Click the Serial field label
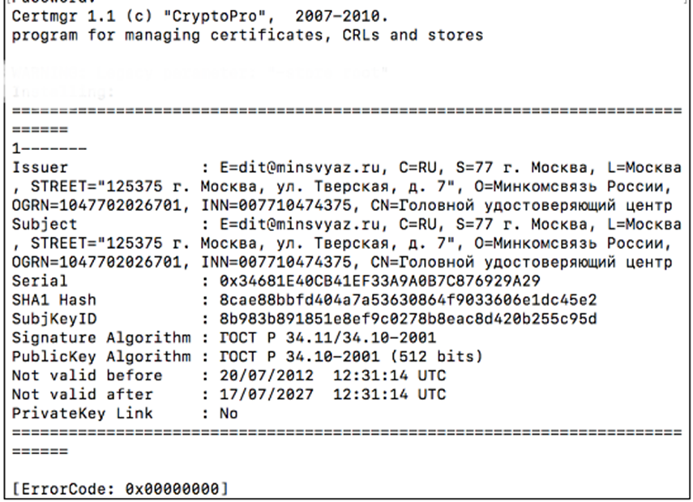 (36, 280)
